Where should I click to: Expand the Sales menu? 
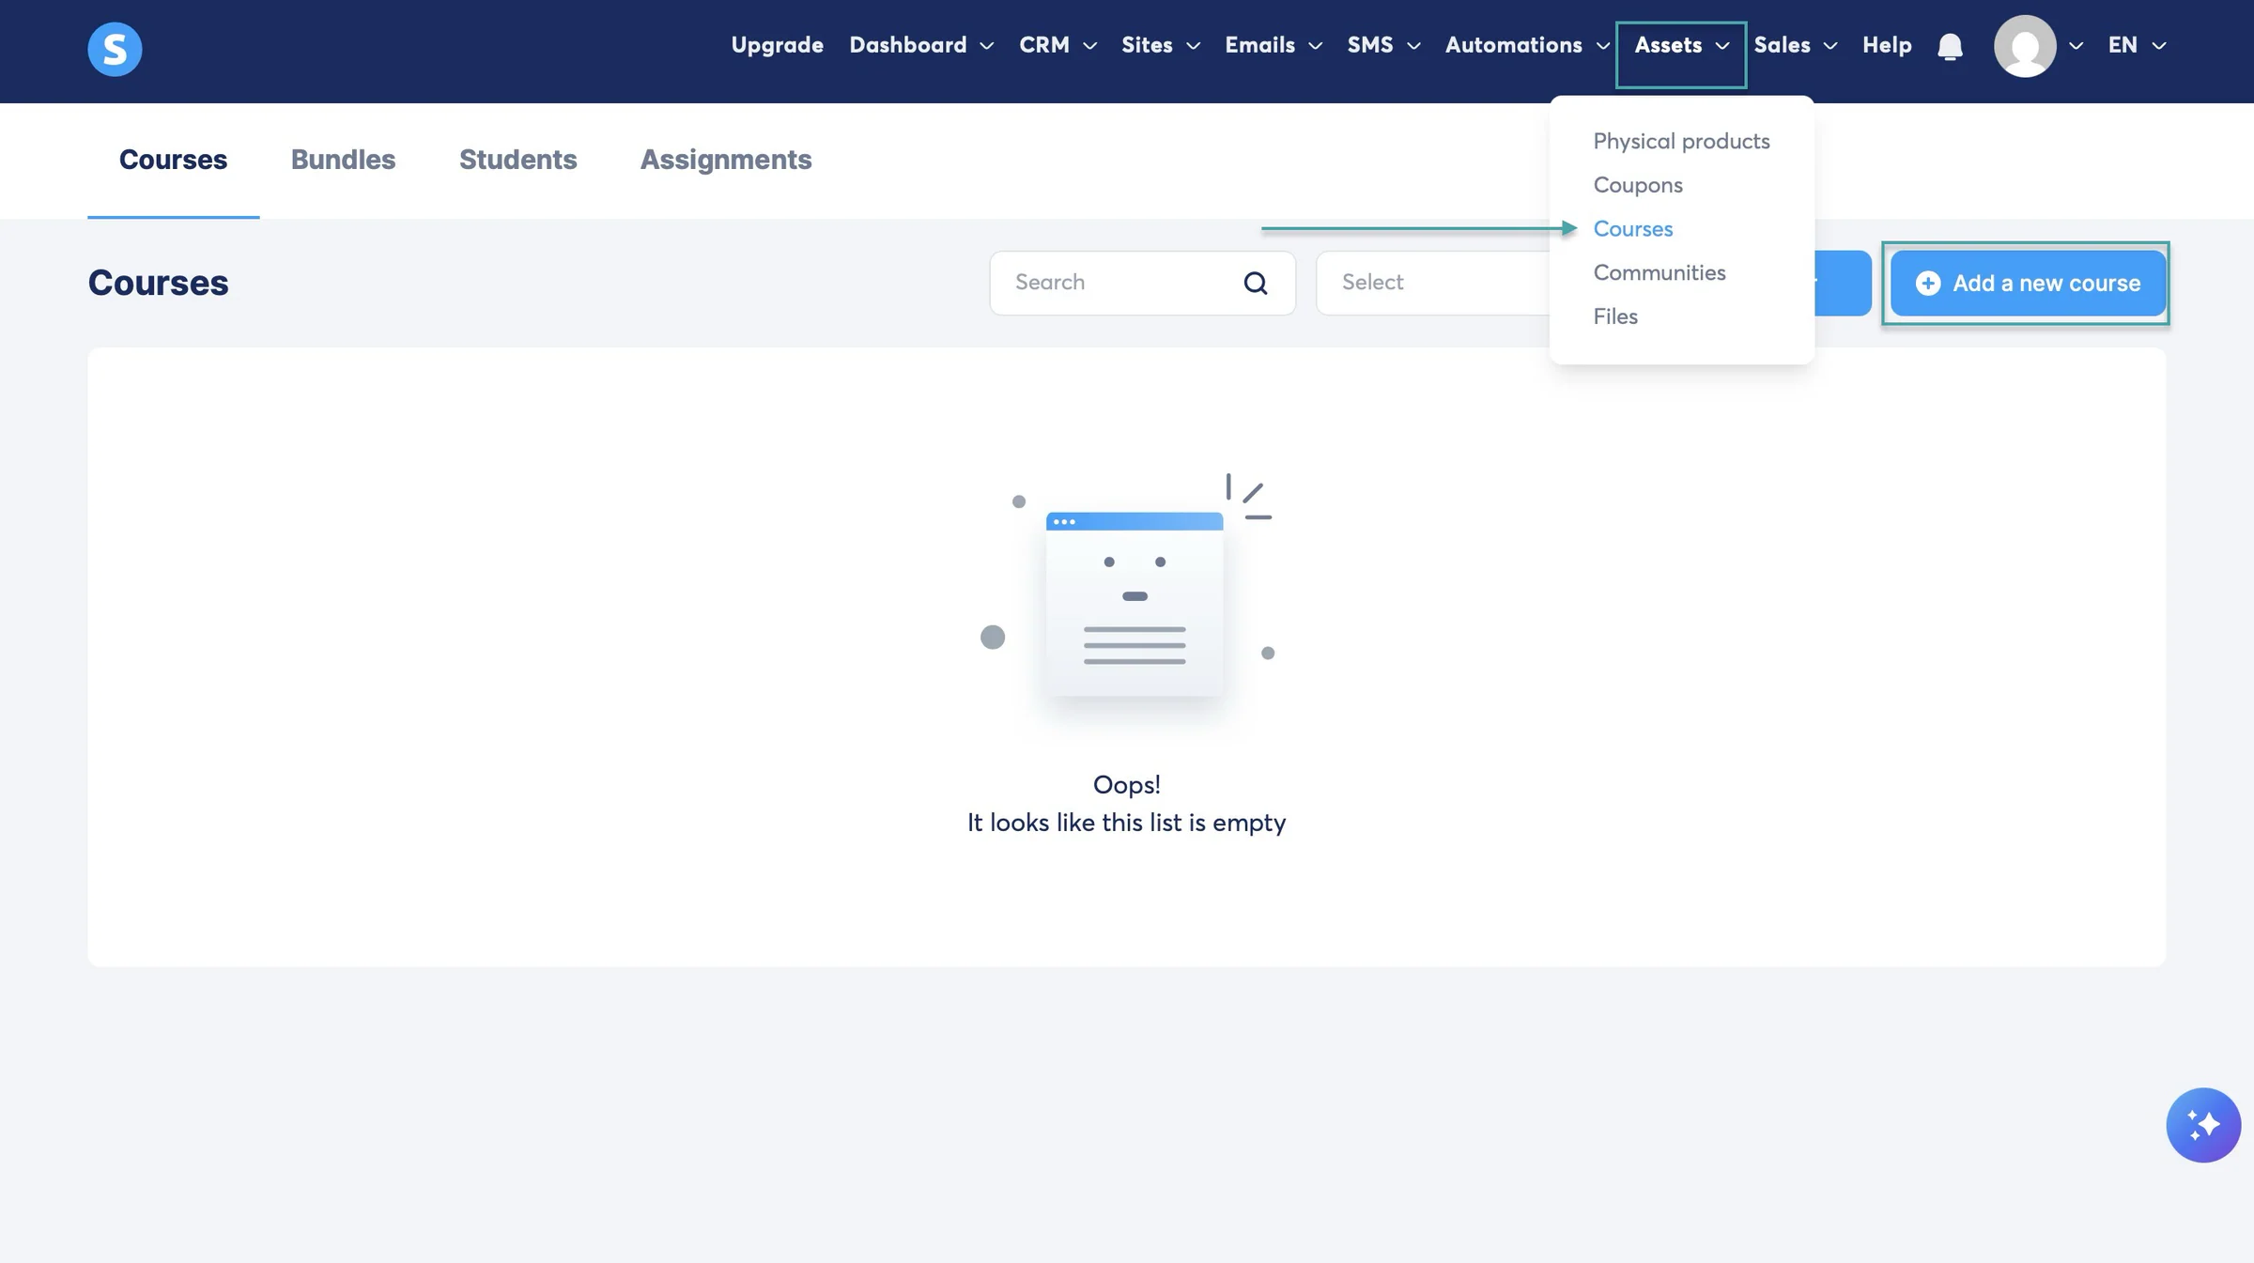click(1795, 45)
